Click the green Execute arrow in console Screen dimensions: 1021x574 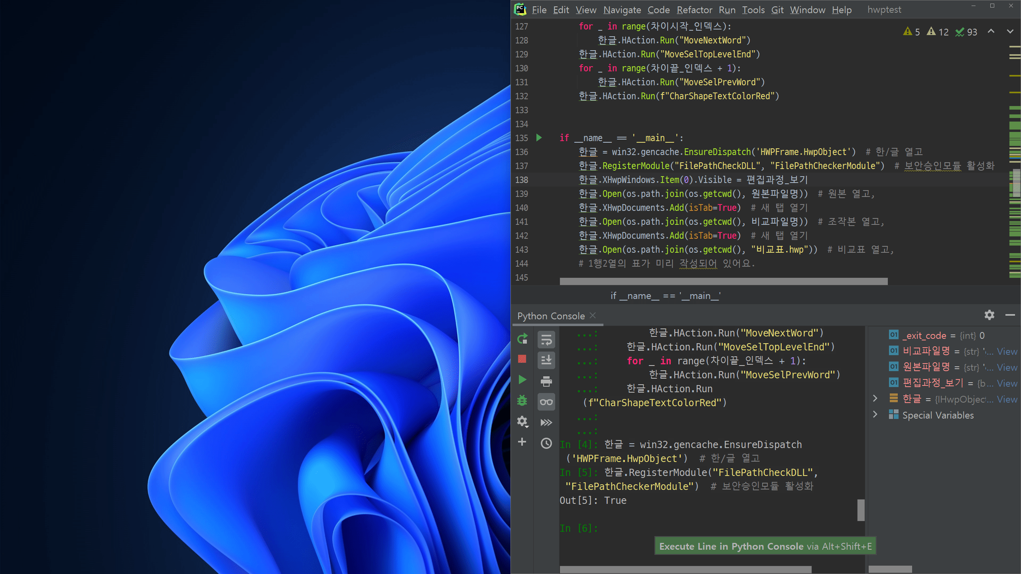(x=522, y=380)
